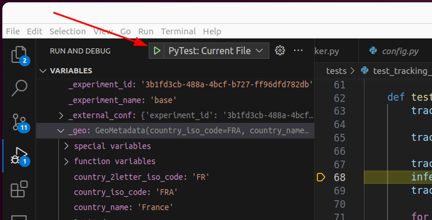
Task: Open the Extensions view icon
Action: coord(19,189)
